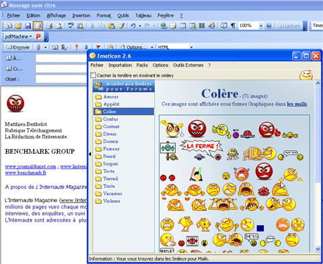Toggle the paragraph marks pilcrow icon
The image size is (323, 264).
233,26
